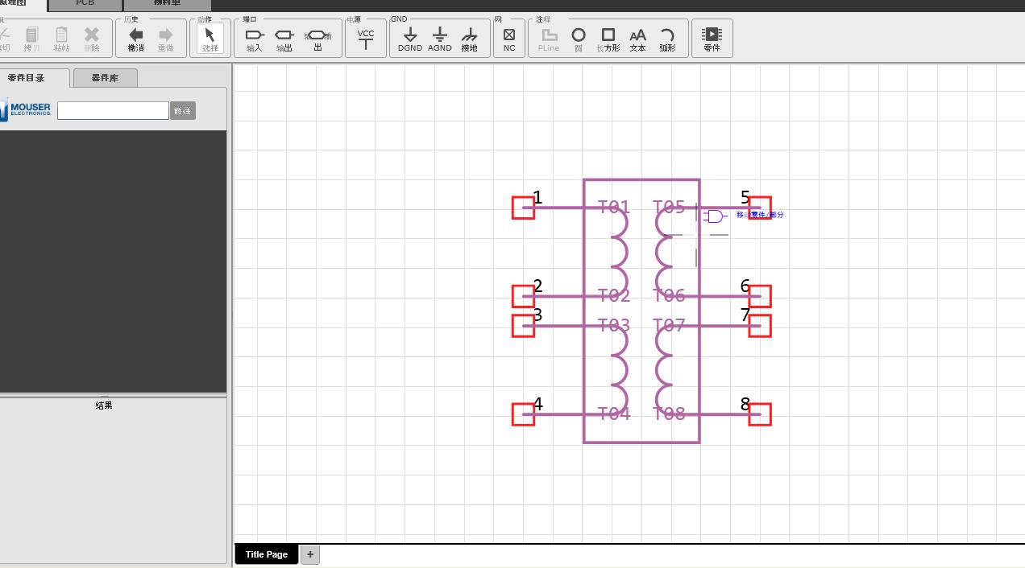Viewport: 1025px width, 568px height.
Task: Add a new sheet with plus button
Action: [x=310, y=554]
